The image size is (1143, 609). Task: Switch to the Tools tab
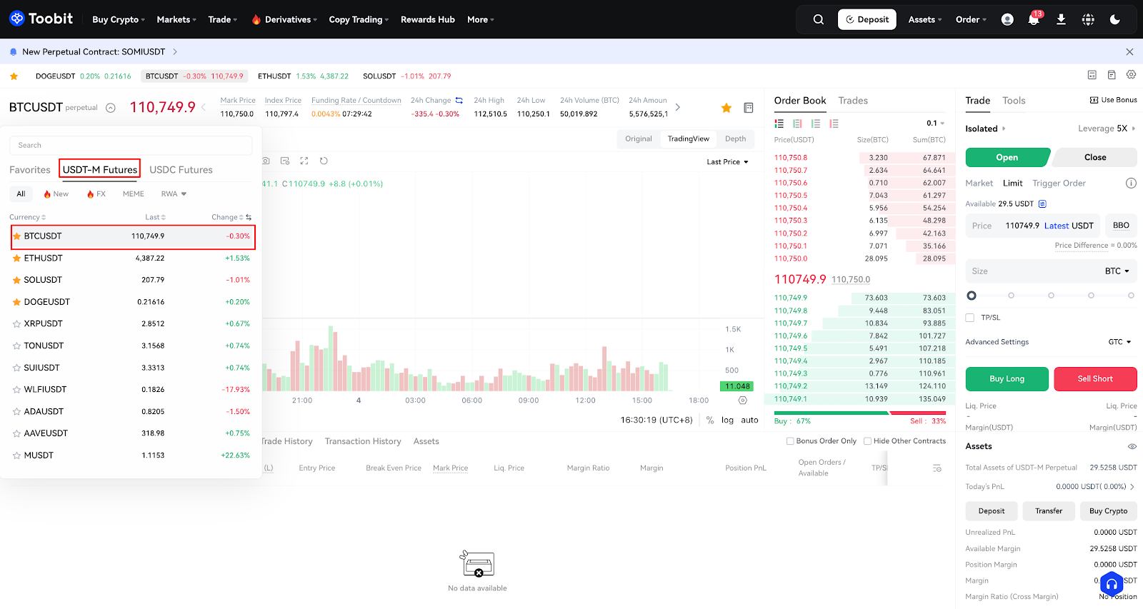click(x=1014, y=101)
